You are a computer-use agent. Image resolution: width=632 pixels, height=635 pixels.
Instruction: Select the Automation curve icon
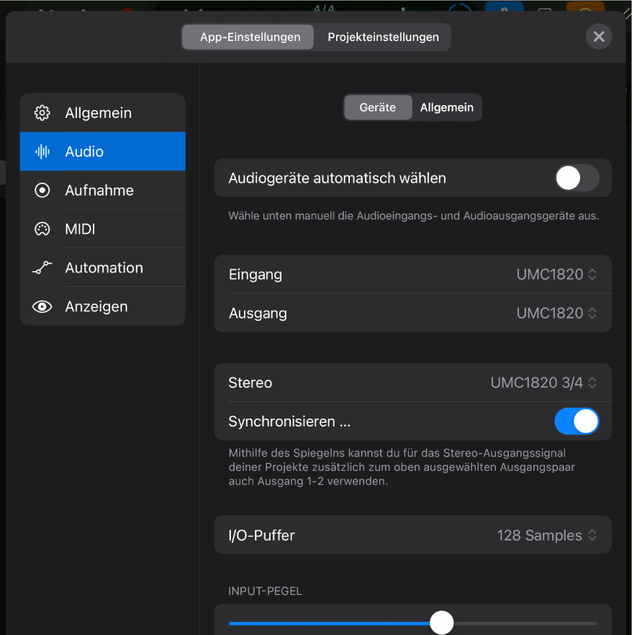pos(42,267)
